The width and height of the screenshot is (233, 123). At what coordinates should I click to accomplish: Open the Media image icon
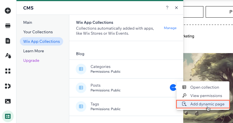click(x=8, y=101)
